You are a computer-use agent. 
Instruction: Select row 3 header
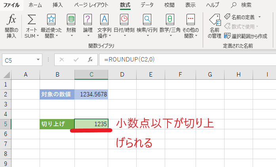(x=6, y=104)
